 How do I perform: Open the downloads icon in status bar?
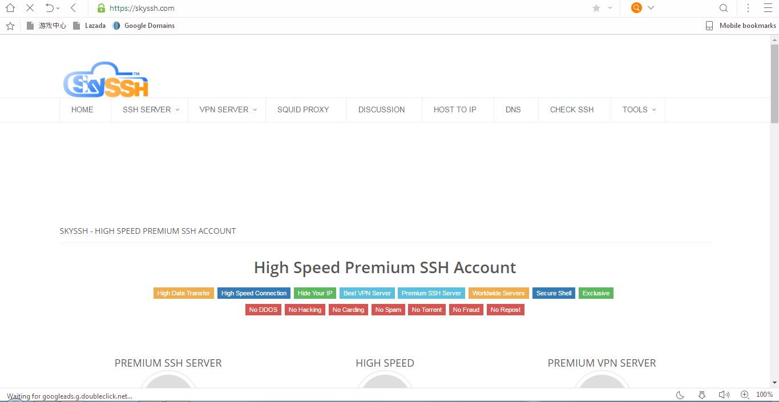pos(702,395)
